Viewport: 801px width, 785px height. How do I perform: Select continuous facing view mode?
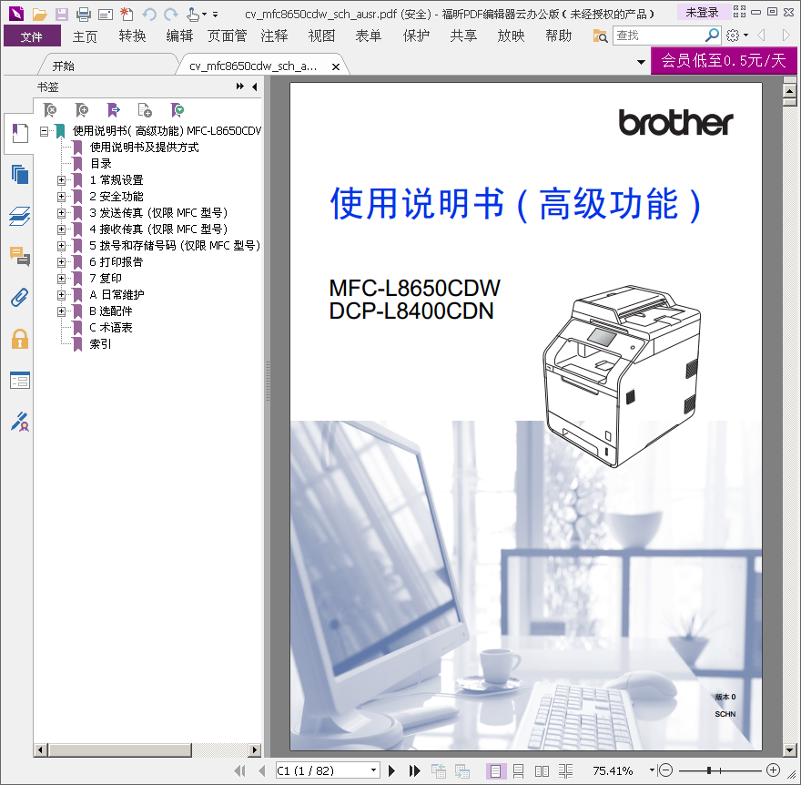pos(565,770)
